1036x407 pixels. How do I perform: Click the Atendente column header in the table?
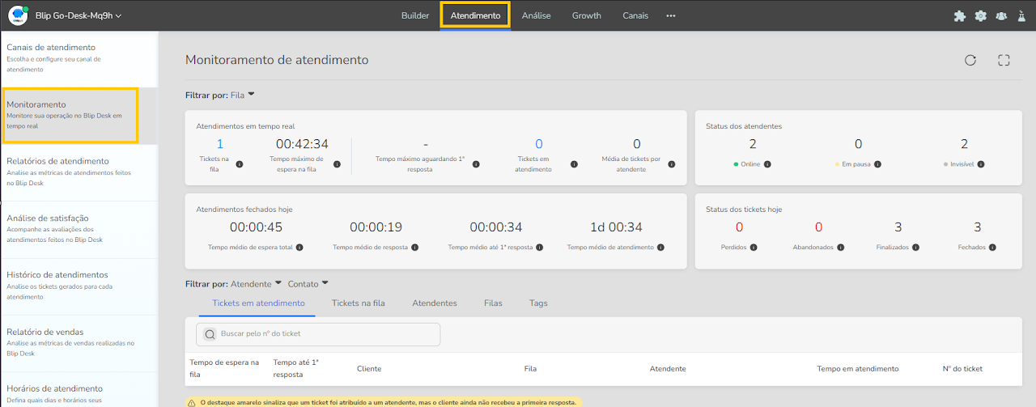click(668, 368)
